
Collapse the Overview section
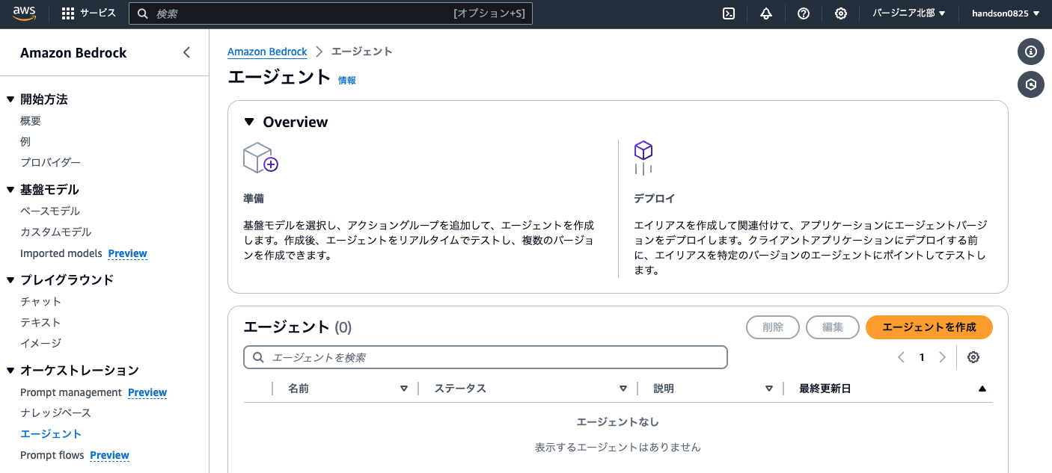pos(249,122)
